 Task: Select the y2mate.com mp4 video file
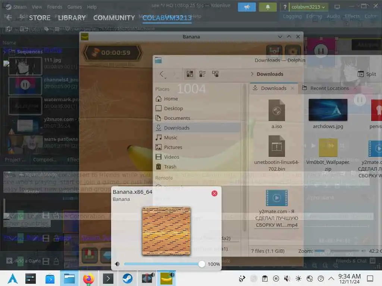click(x=276, y=209)
